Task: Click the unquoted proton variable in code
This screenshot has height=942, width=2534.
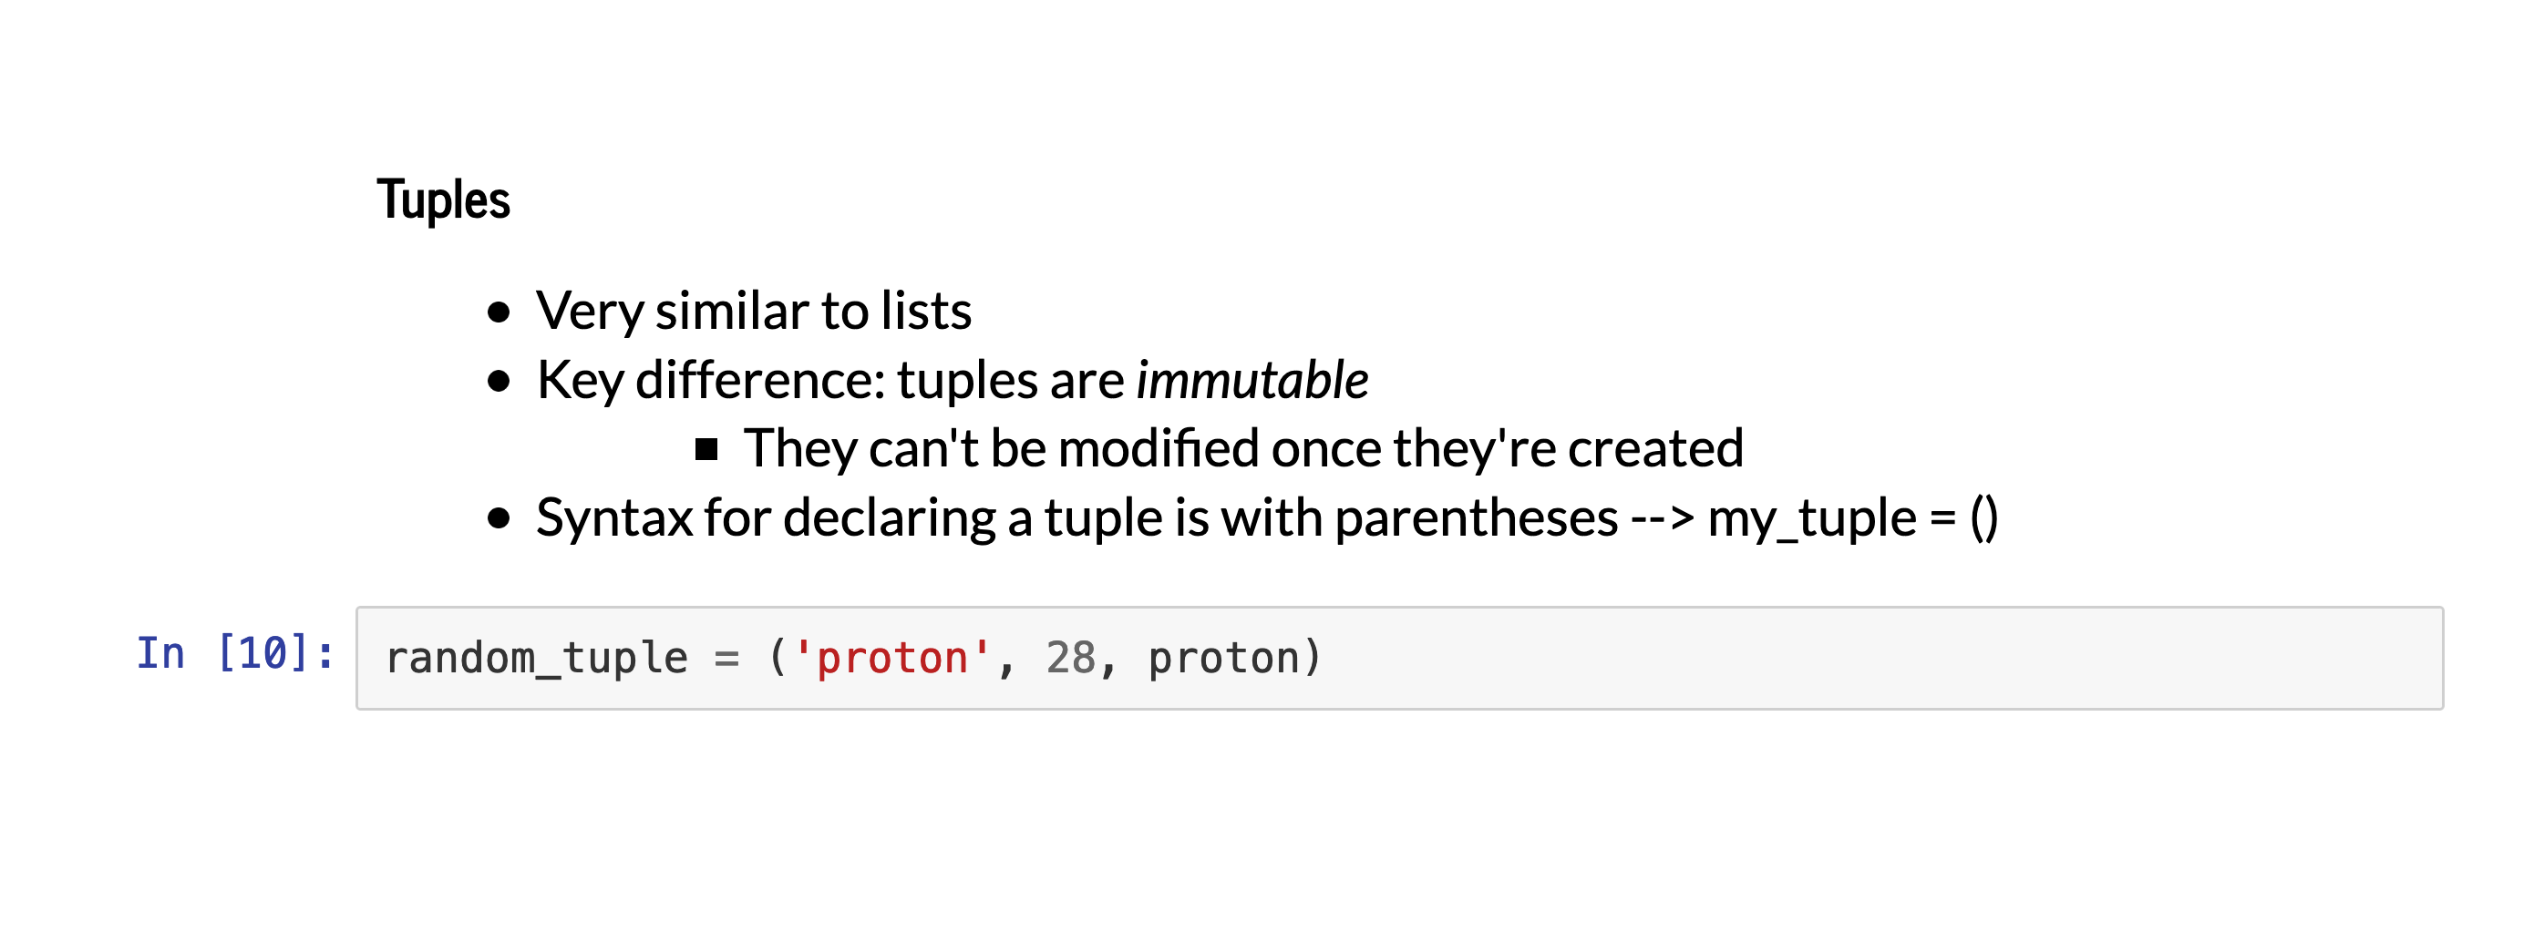Action: (x=1224, y=658)
